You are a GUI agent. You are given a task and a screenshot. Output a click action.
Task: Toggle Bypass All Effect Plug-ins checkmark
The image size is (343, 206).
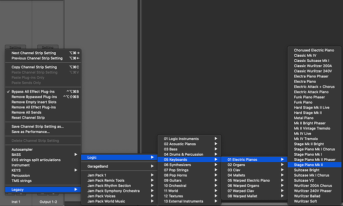tap(43, 92)
